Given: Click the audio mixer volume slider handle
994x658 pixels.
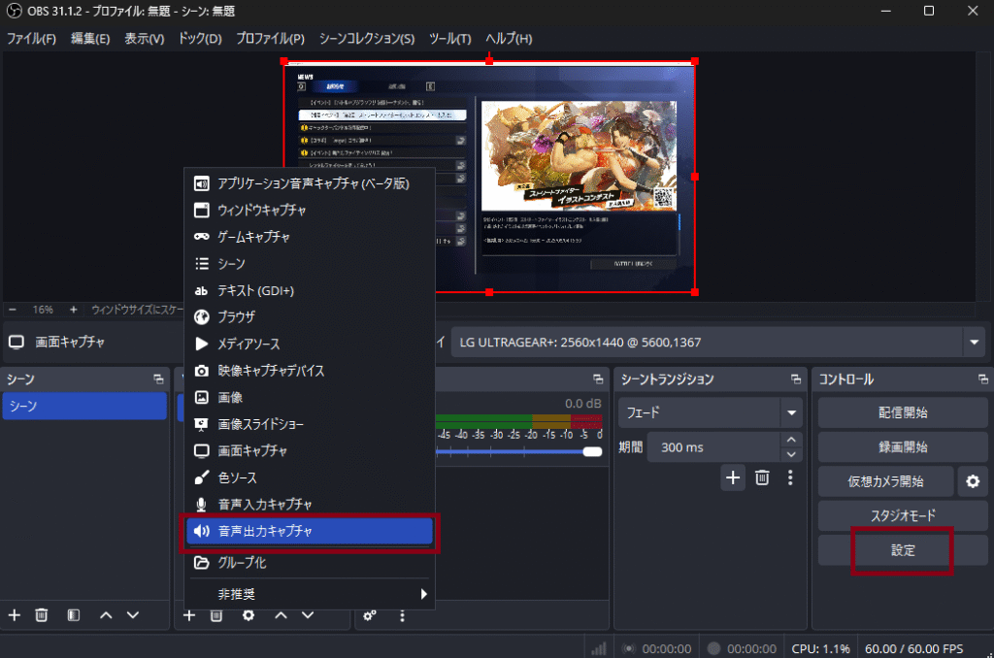Looking at the screenshot, I should point(592,451).
